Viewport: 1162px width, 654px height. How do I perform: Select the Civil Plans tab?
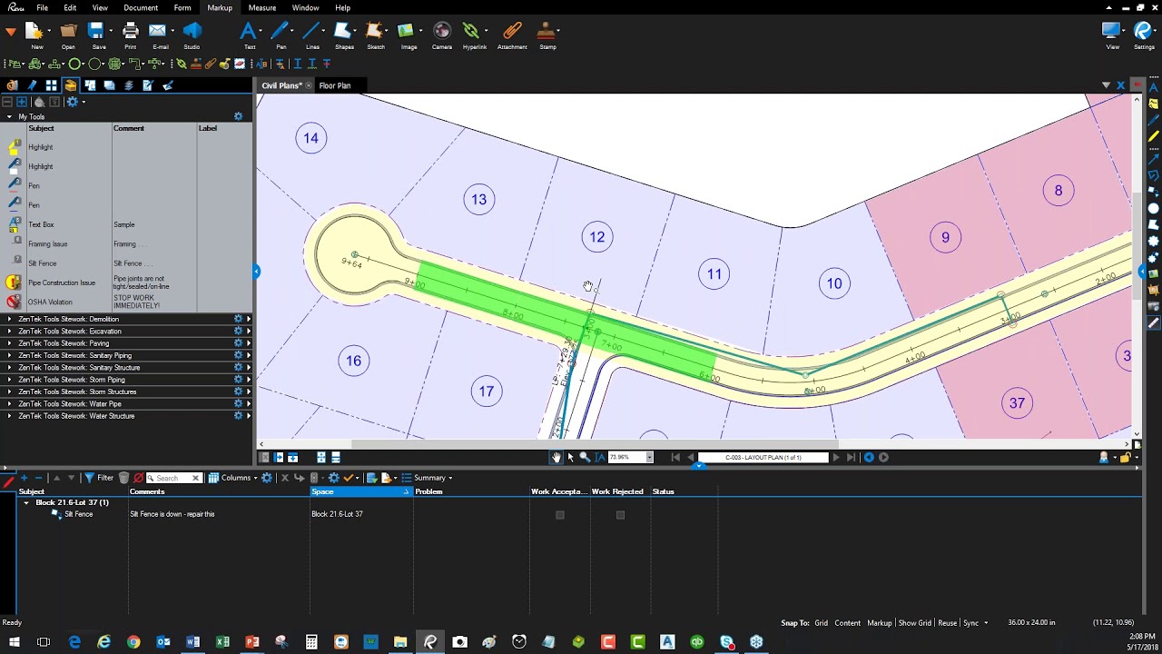pyautogui.click(x=281, y=85)
